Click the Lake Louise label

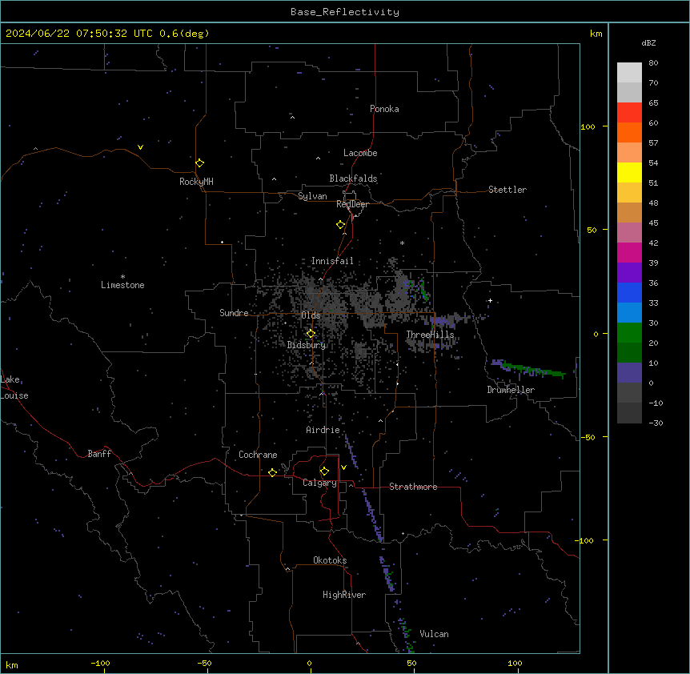14,387
